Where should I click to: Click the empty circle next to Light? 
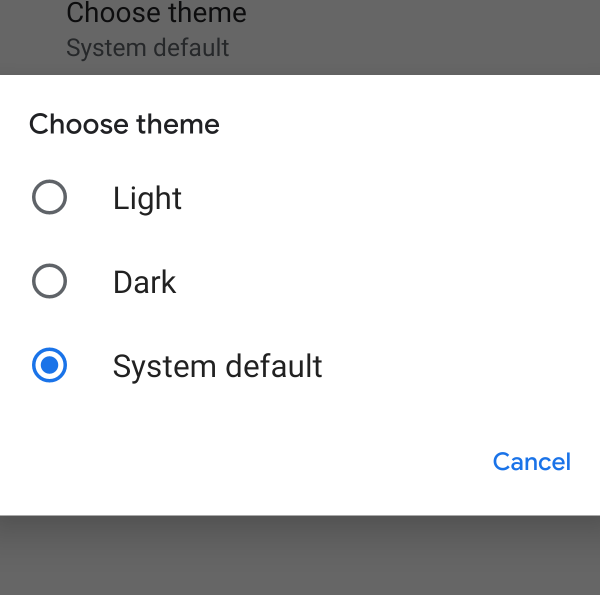pyautogui.click(x=49, y=197)
